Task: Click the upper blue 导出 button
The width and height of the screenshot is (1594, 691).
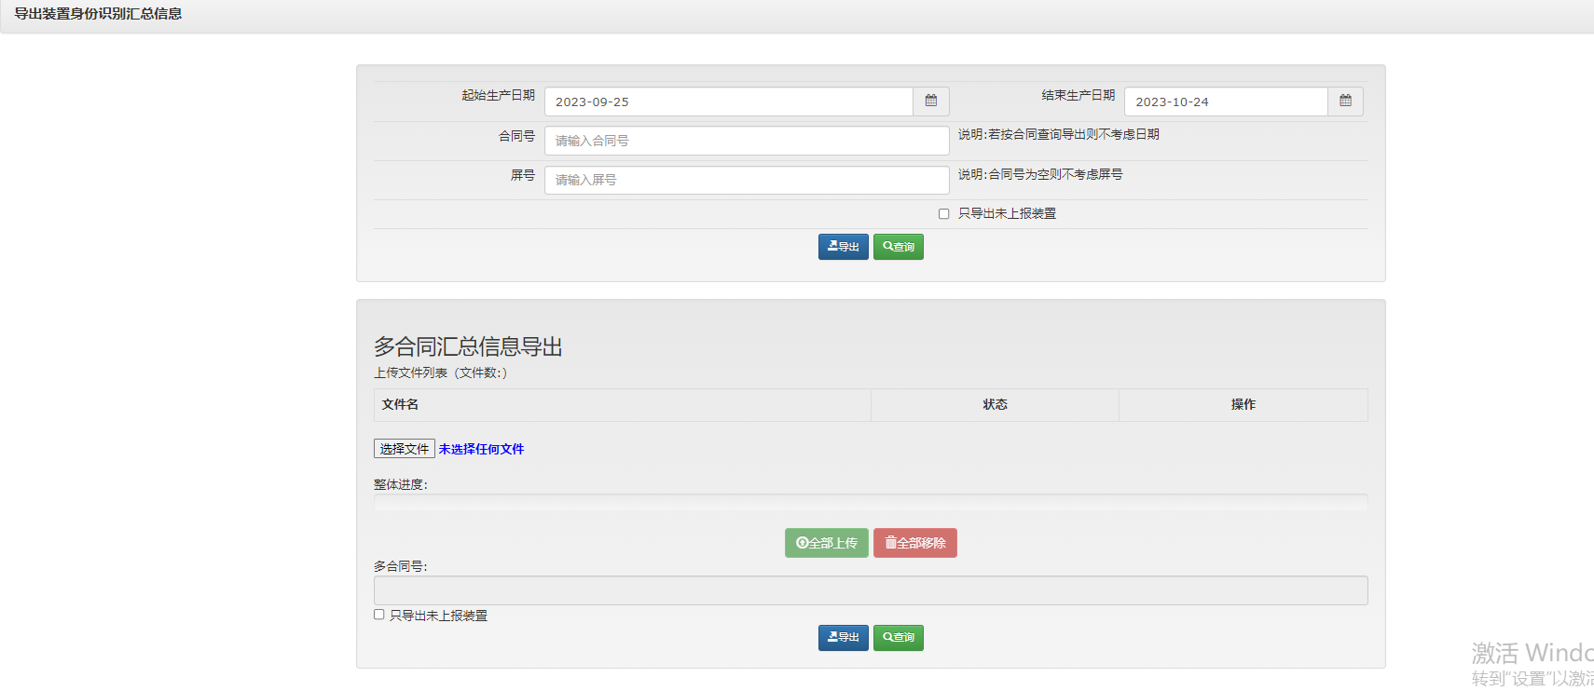Action: tap(844, 247)
